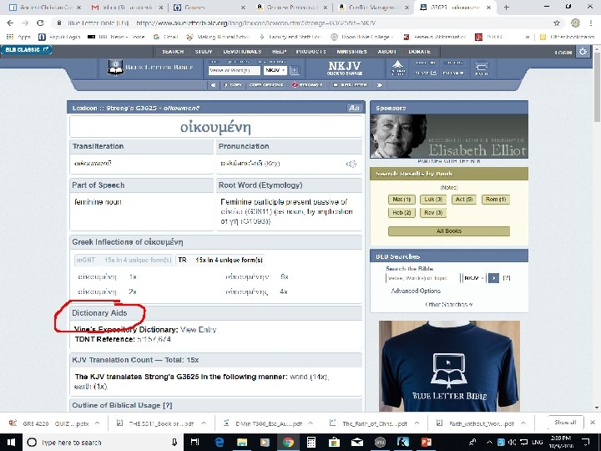Click the Aa font size icon in lexicon header

click(354, 108)
